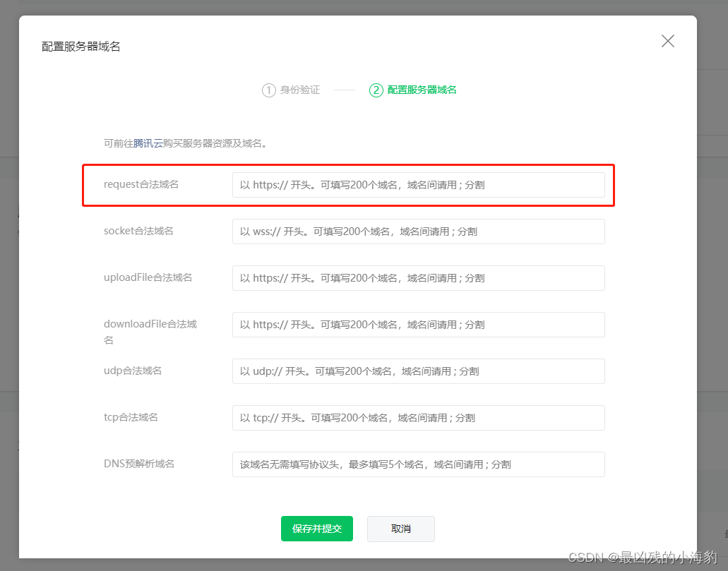Click the tcp合法域名 input field

tap(418, 418)
